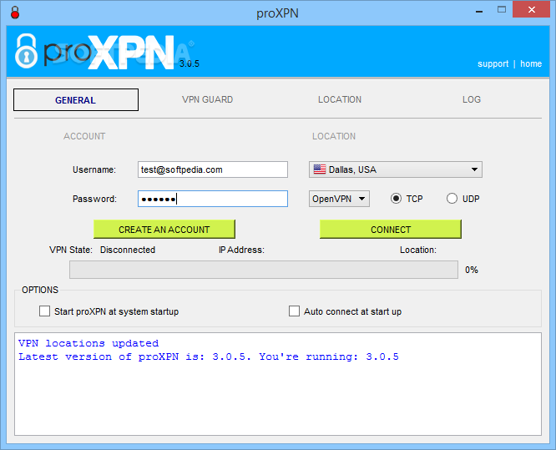Expand the Dallas, USA location dropdown
The image size is (556, 450).
tap(396, 169)
